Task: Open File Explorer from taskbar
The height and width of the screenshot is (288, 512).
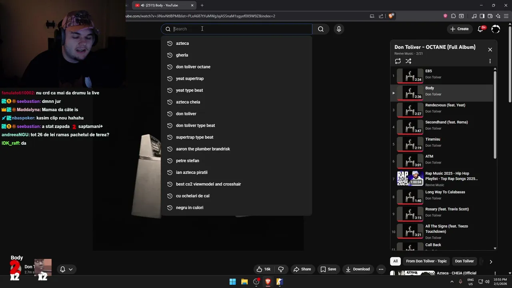Action: click(x=244, y=282)
